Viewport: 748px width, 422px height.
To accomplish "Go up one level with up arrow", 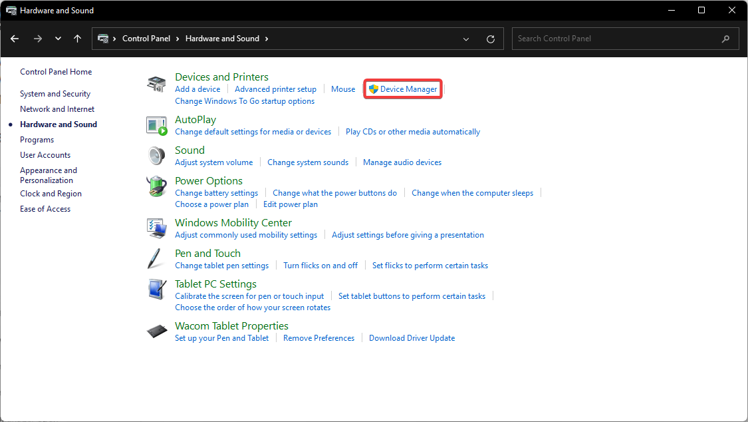I will (x=77, y=39).
